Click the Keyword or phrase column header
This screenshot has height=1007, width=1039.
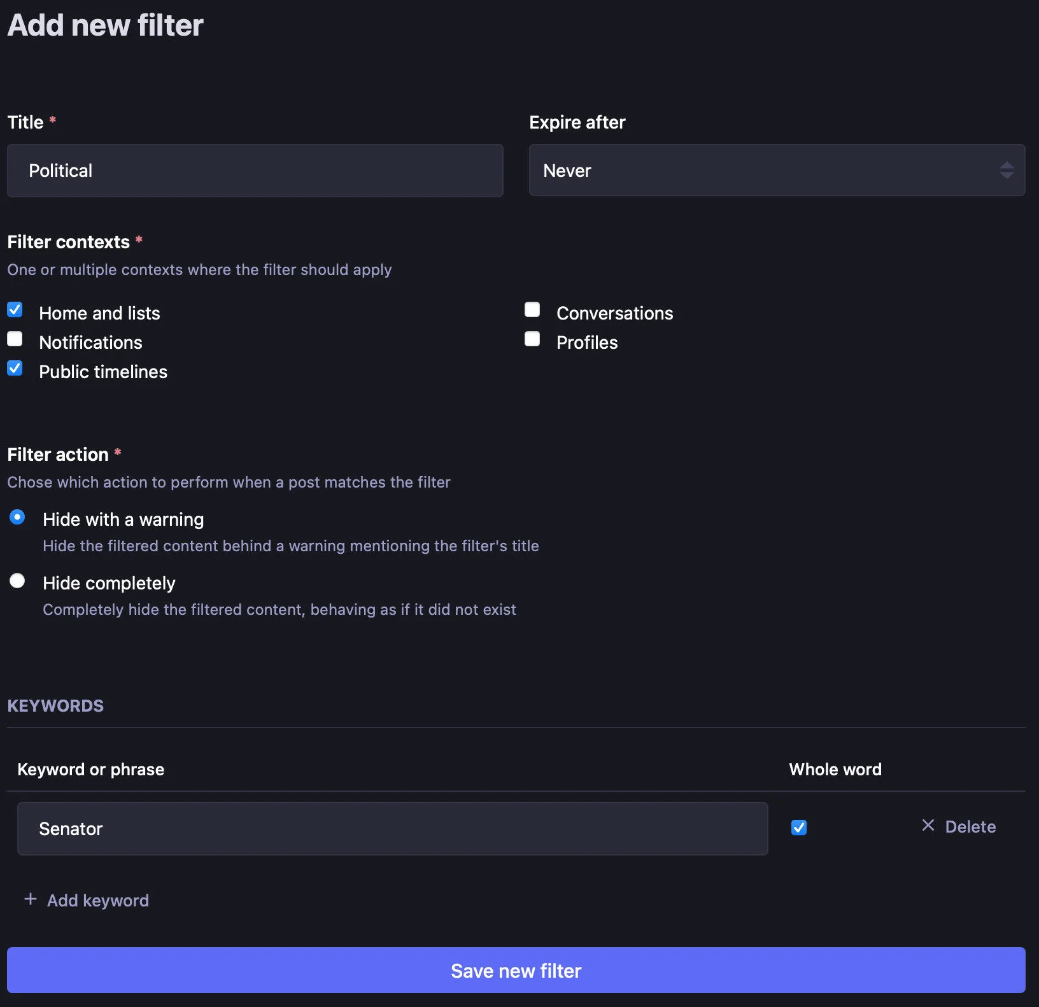(x=91, y=769)
